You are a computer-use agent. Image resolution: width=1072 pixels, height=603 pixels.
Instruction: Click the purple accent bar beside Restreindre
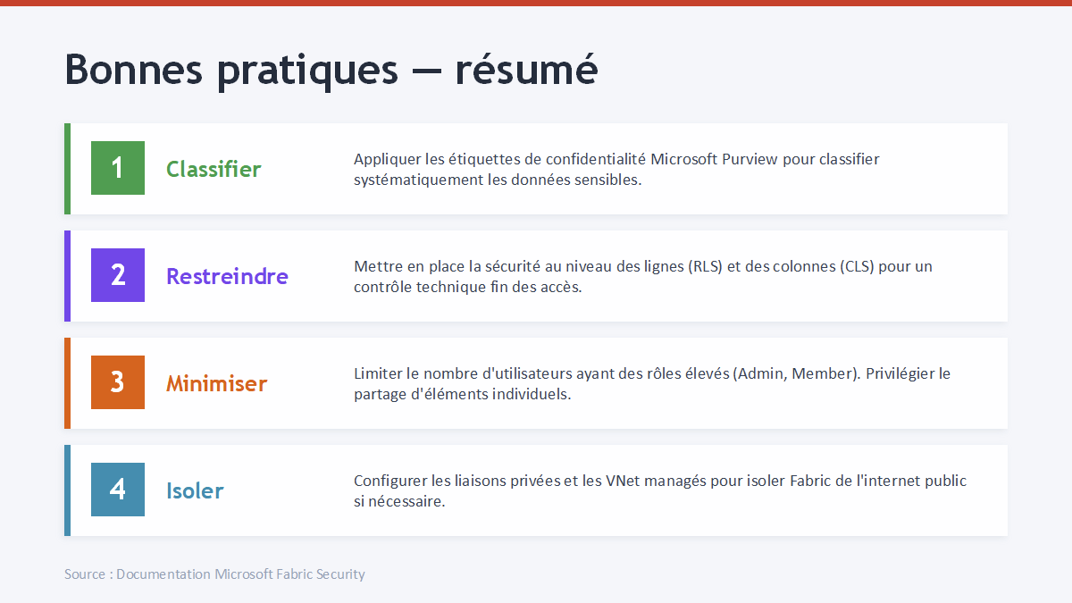coord(67,276)
